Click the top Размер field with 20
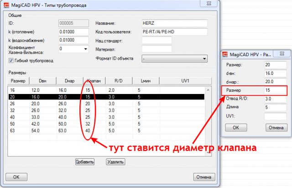292x188 pixels. (x=275, y=65)
